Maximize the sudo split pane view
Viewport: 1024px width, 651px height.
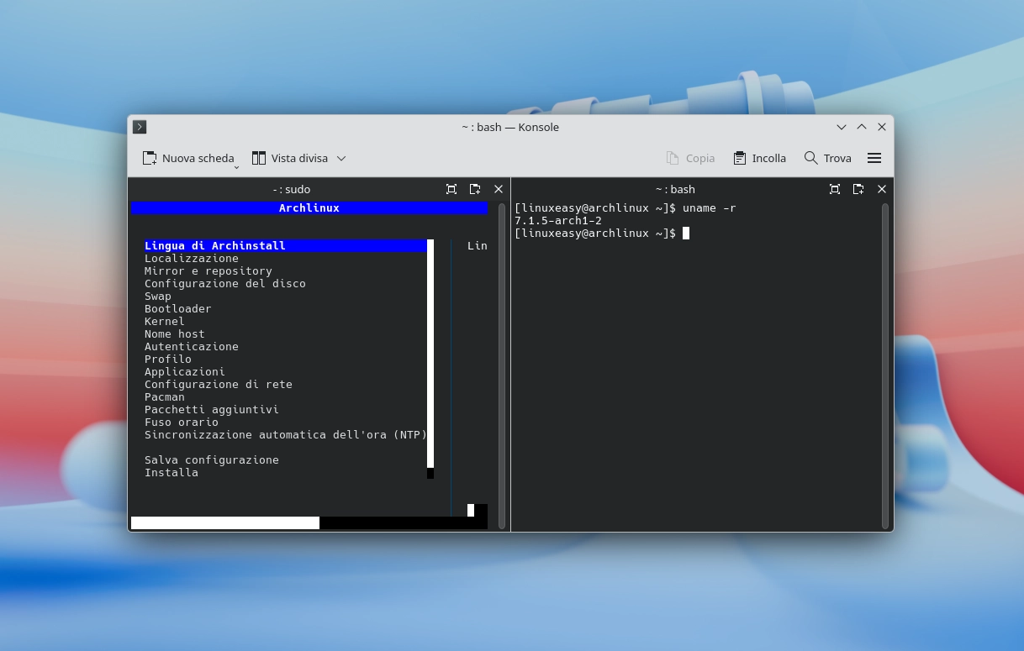[451, 189]
